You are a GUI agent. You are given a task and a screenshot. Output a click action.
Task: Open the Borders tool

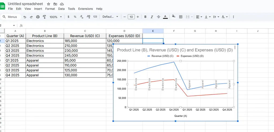(x=181, y=17)
